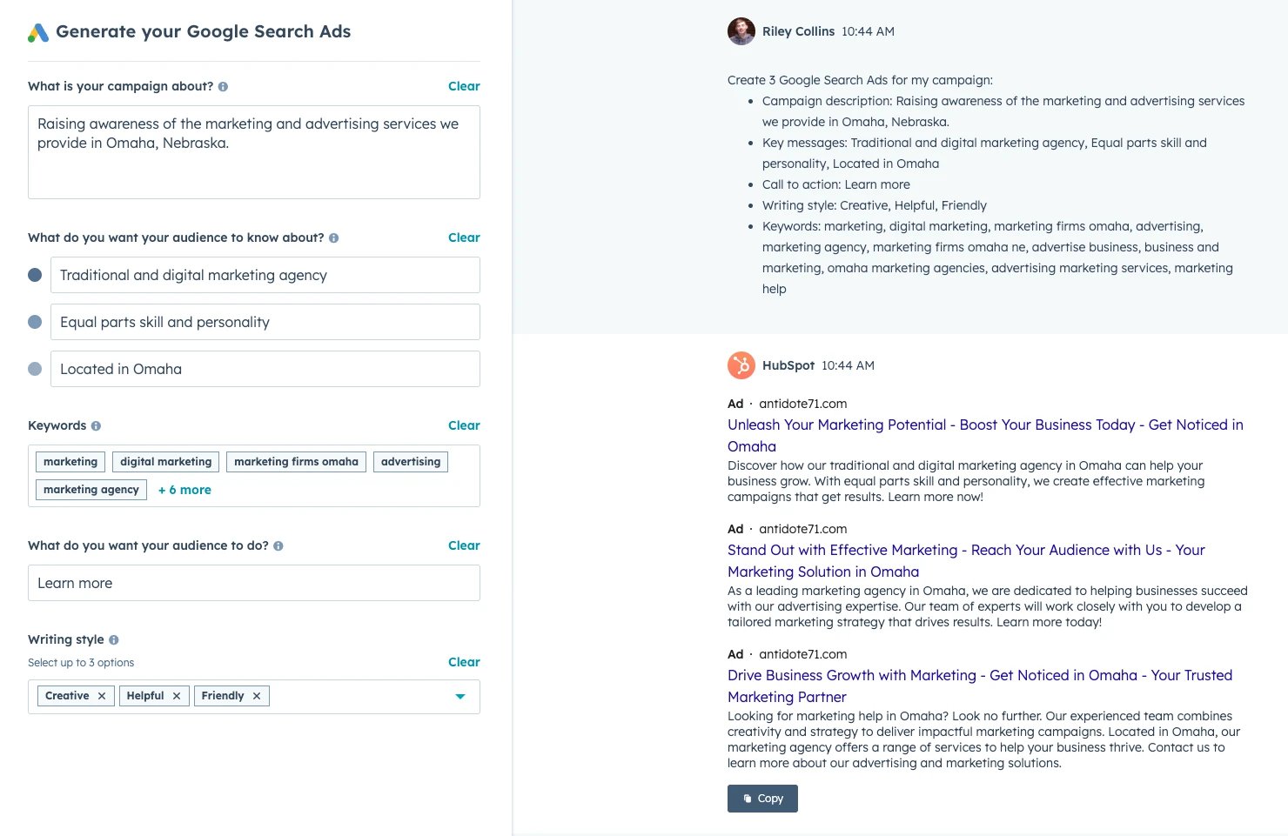Click antidote71.com above the Unleash headline
The height and width of the screenshot is (836, 1288).
[802, 404]
